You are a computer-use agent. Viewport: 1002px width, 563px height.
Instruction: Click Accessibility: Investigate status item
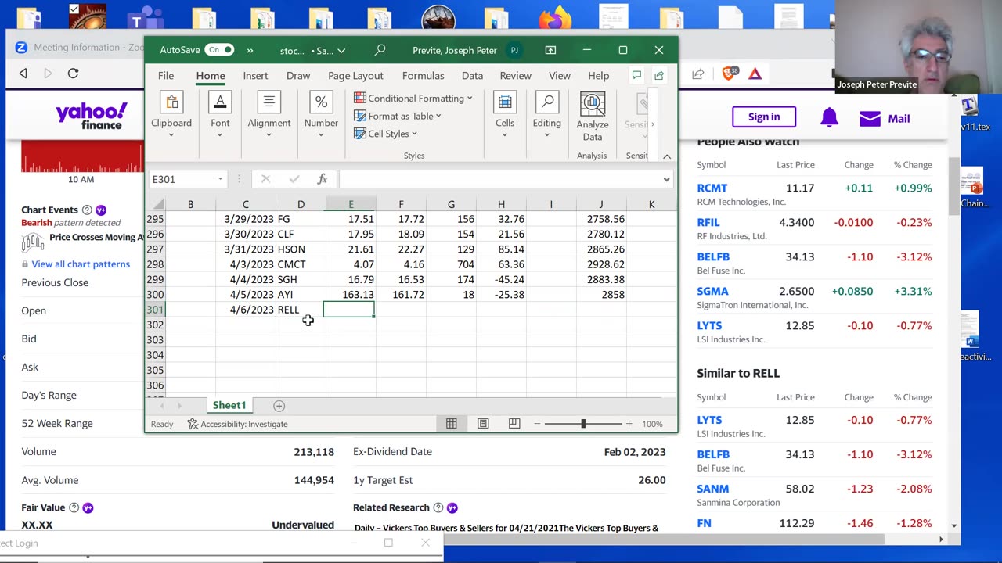point(237,424)
